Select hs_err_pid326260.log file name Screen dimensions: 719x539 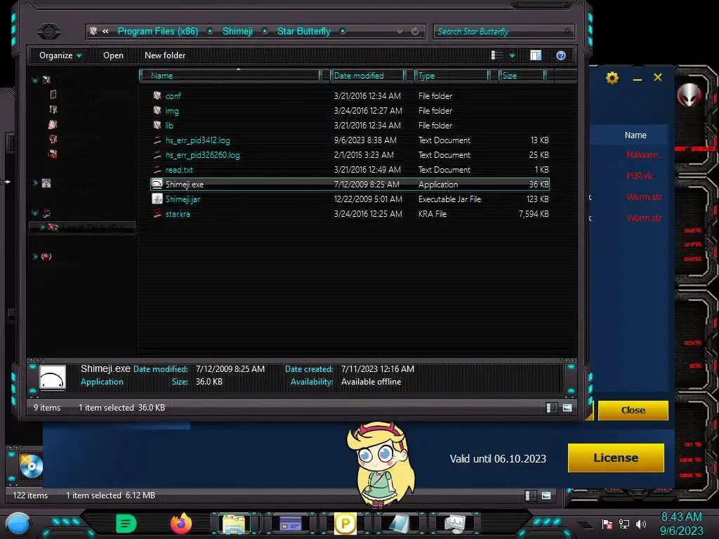point(203,155)
